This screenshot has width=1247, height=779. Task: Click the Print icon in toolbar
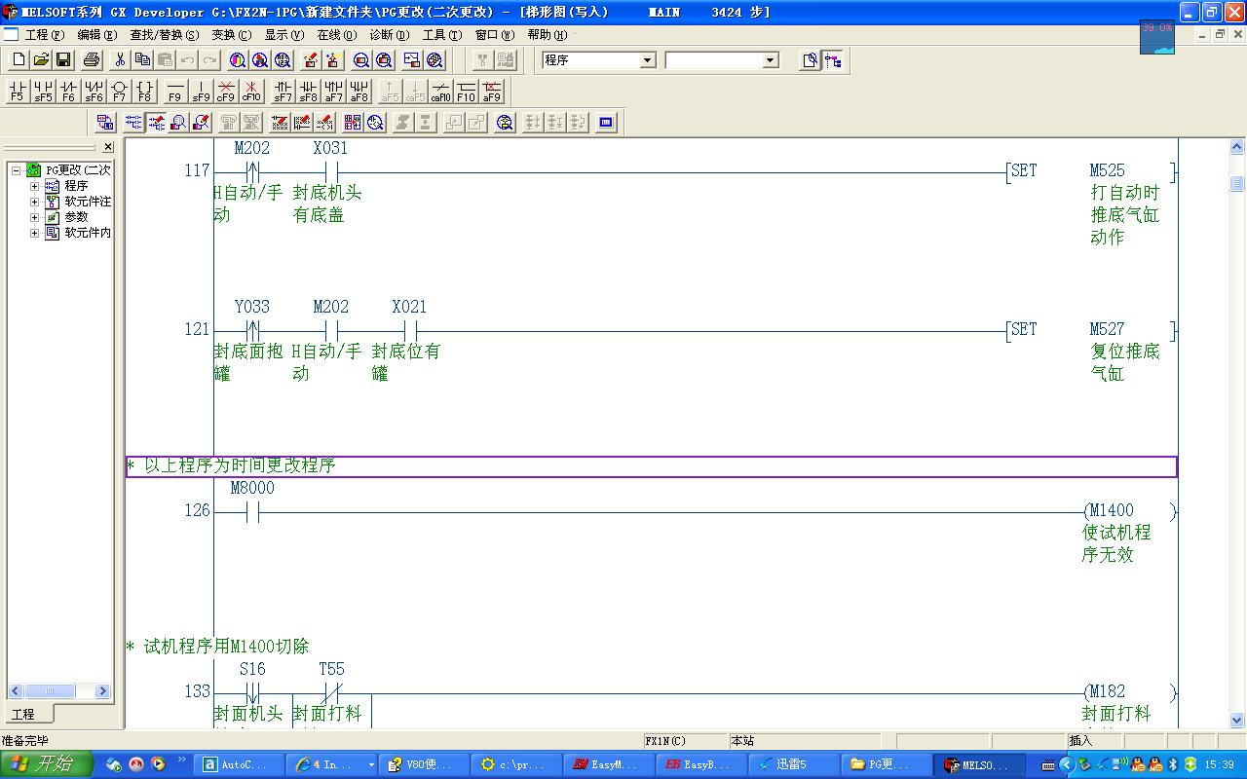92,60
